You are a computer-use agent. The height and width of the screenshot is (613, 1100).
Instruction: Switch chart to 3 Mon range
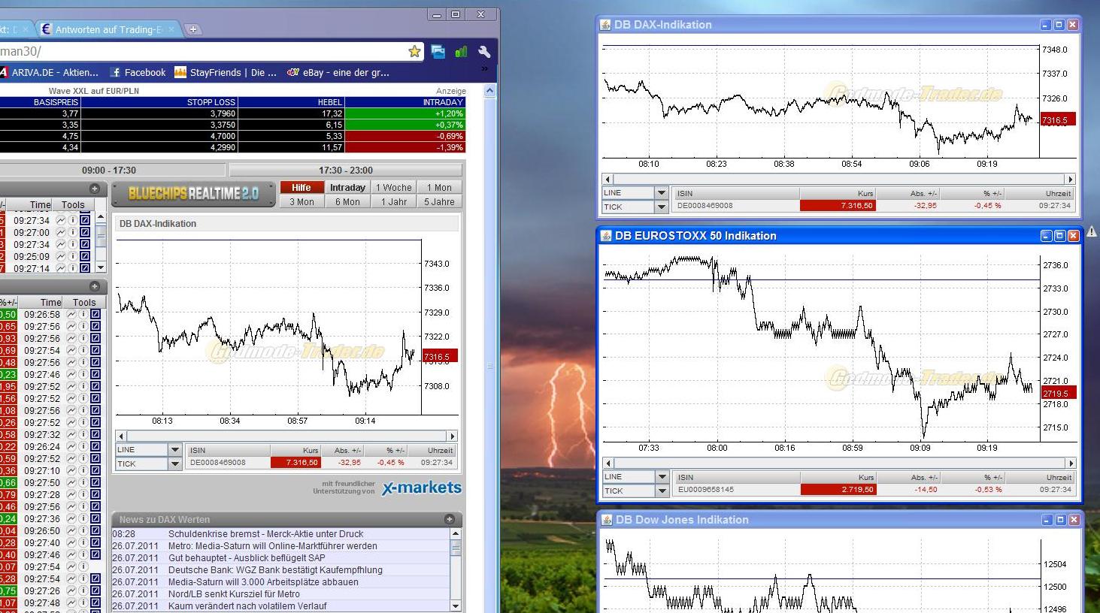click(302, 202)
